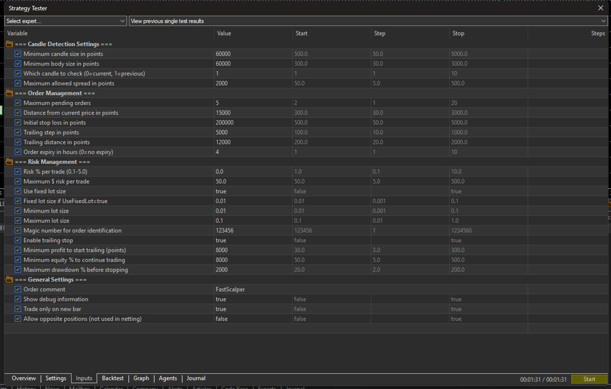Uncheck Enable trailing stop checkbox
This screenshot has width=611, height=389.
[18, 240]
